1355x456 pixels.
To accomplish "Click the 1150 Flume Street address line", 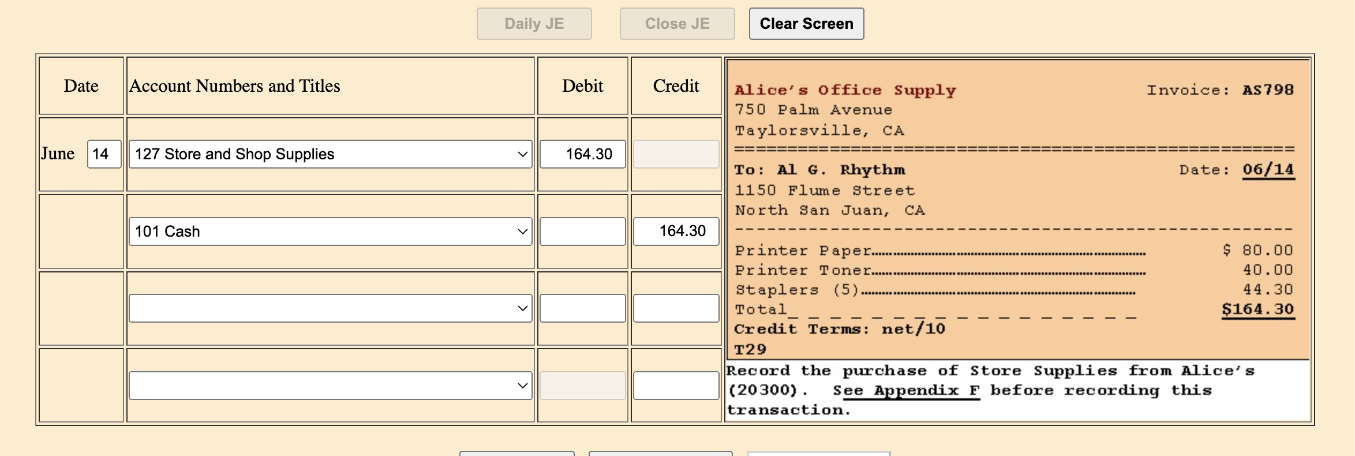I will click(x=825, y=190).
